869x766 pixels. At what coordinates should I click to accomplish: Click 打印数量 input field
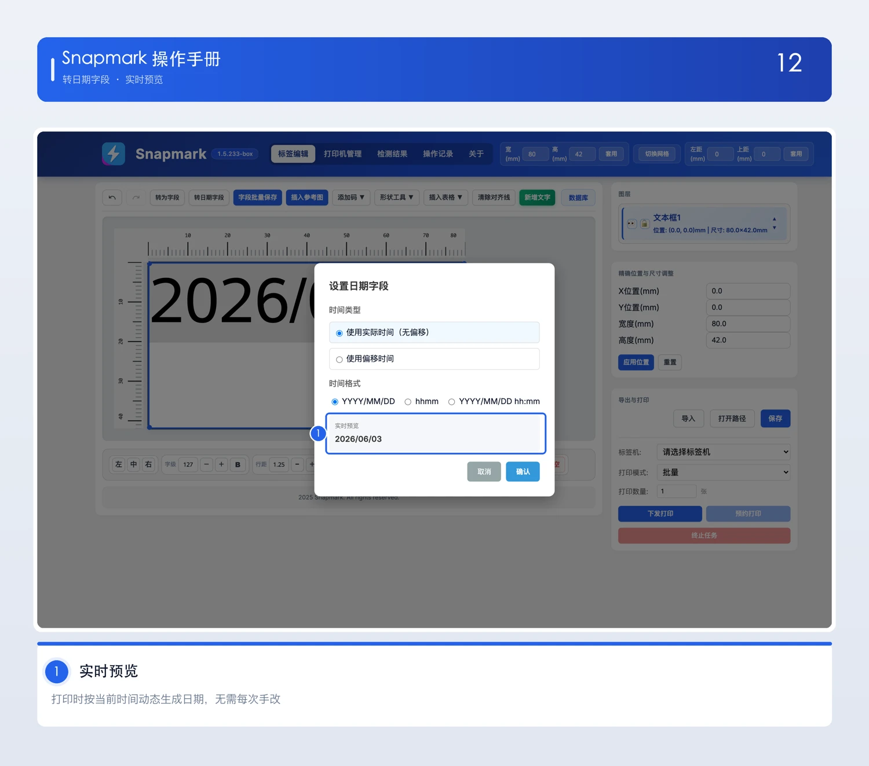(x=677, y=491)
